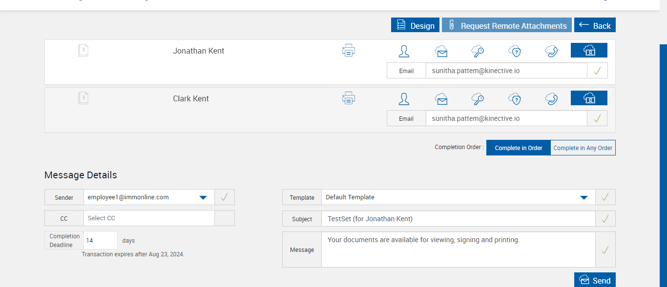This screenshot has width=667, height=287.
Task: Click page icon beside Jonathan Kent's name
Action: [83, 50]
